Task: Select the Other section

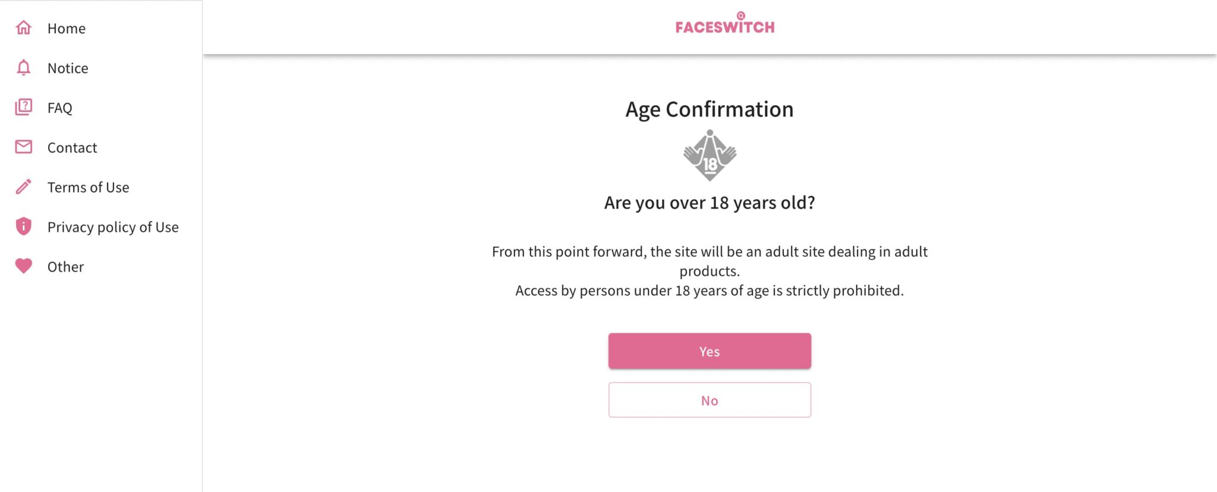Action: click(65, 266)
